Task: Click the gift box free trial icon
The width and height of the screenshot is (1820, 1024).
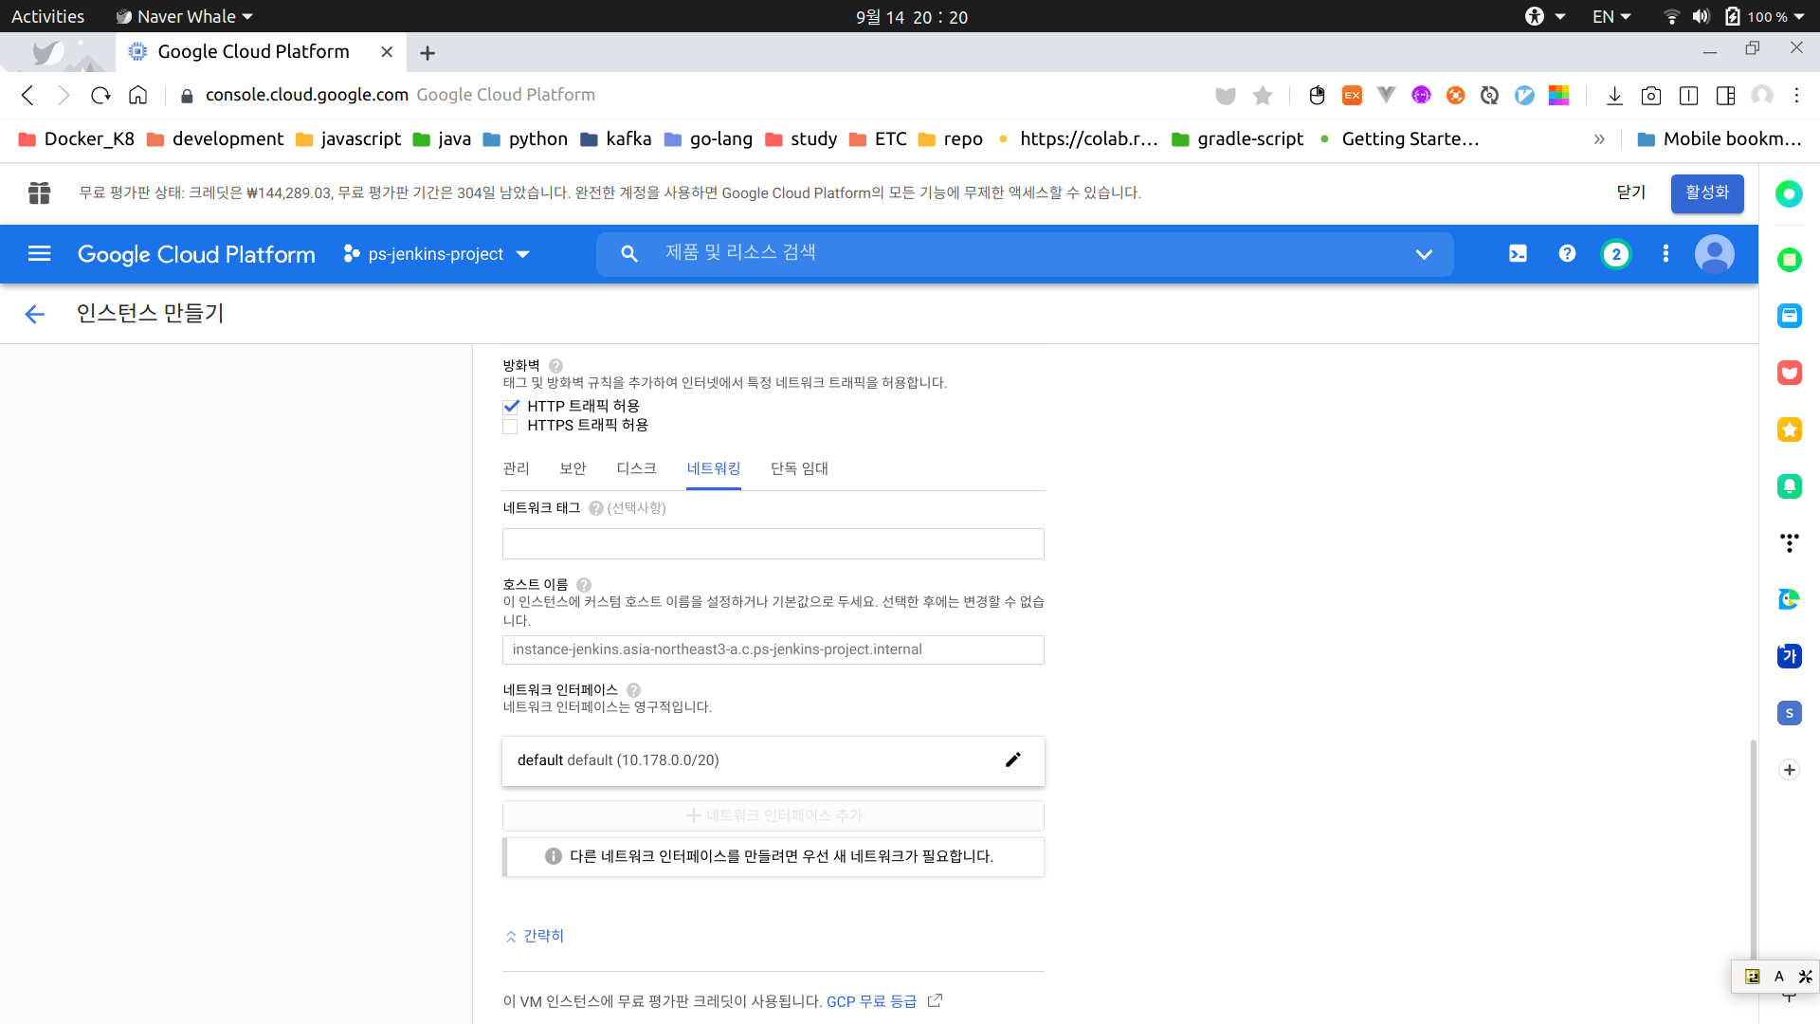Action: click(39, 192)
